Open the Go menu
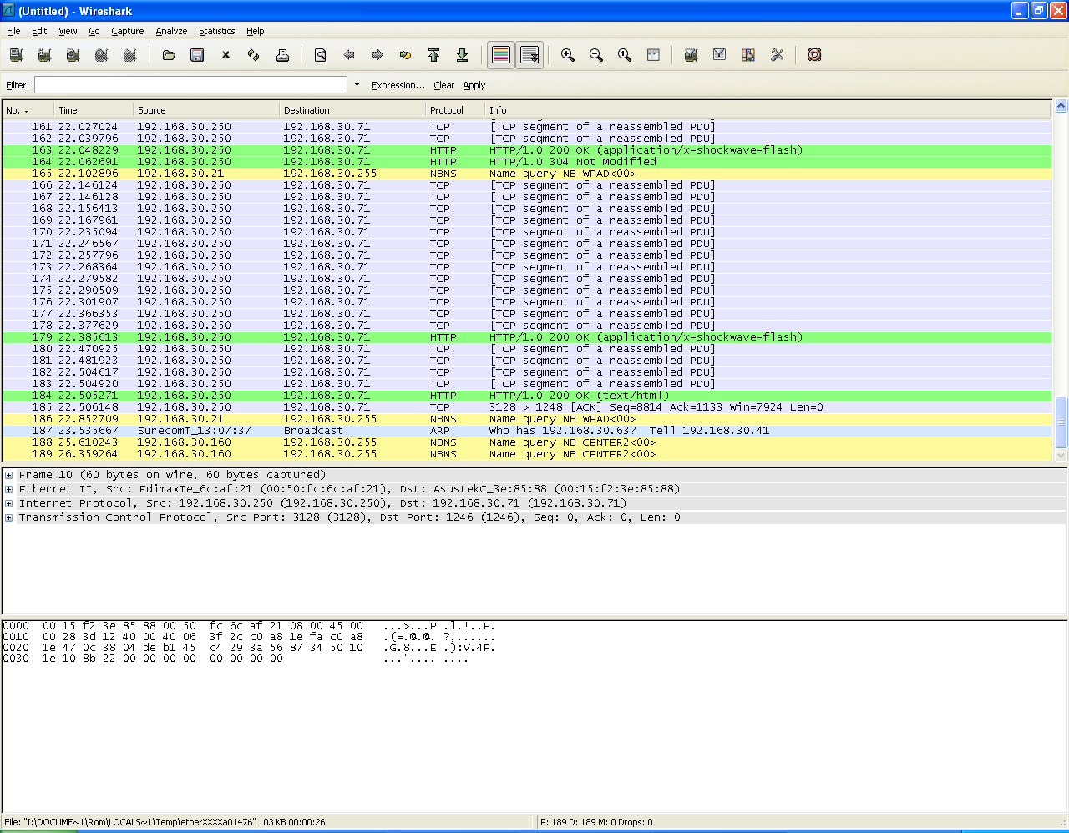1069x833 pixels. 94,31
